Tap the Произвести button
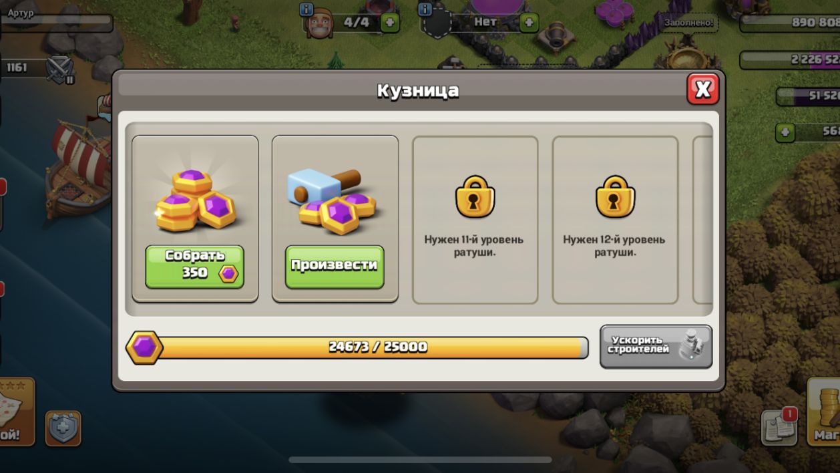 [x=335, y=267]
